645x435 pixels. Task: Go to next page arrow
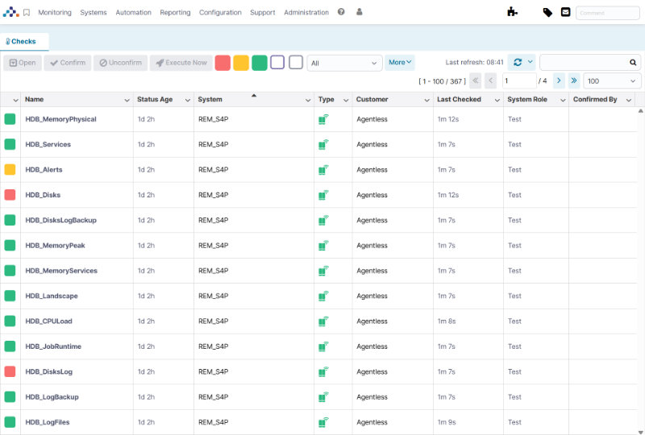(559, 81)
